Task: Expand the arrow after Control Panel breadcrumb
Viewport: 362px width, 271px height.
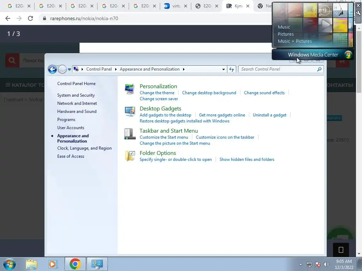Action: (x=116, y=69)
